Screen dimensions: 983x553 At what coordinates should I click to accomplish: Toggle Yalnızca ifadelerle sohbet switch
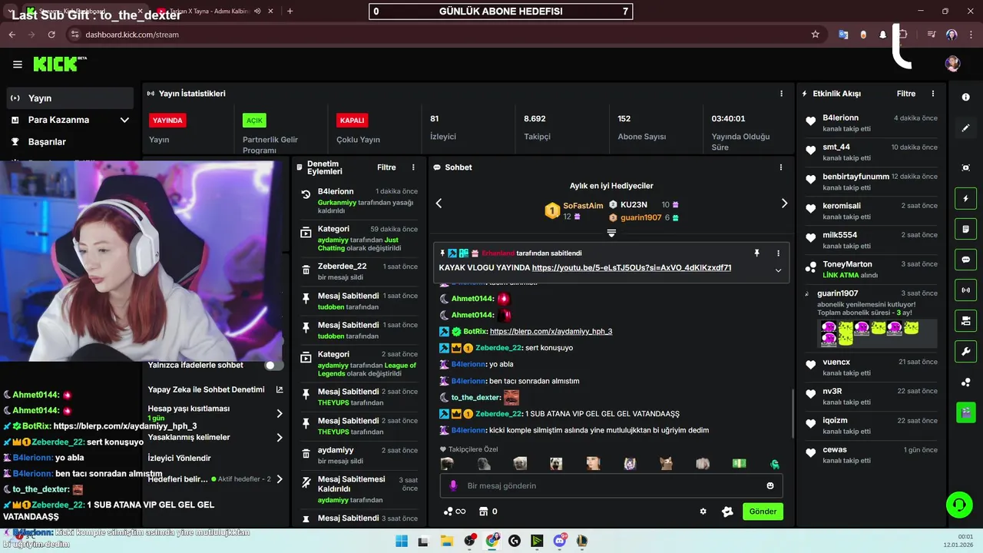pos(273,366)
